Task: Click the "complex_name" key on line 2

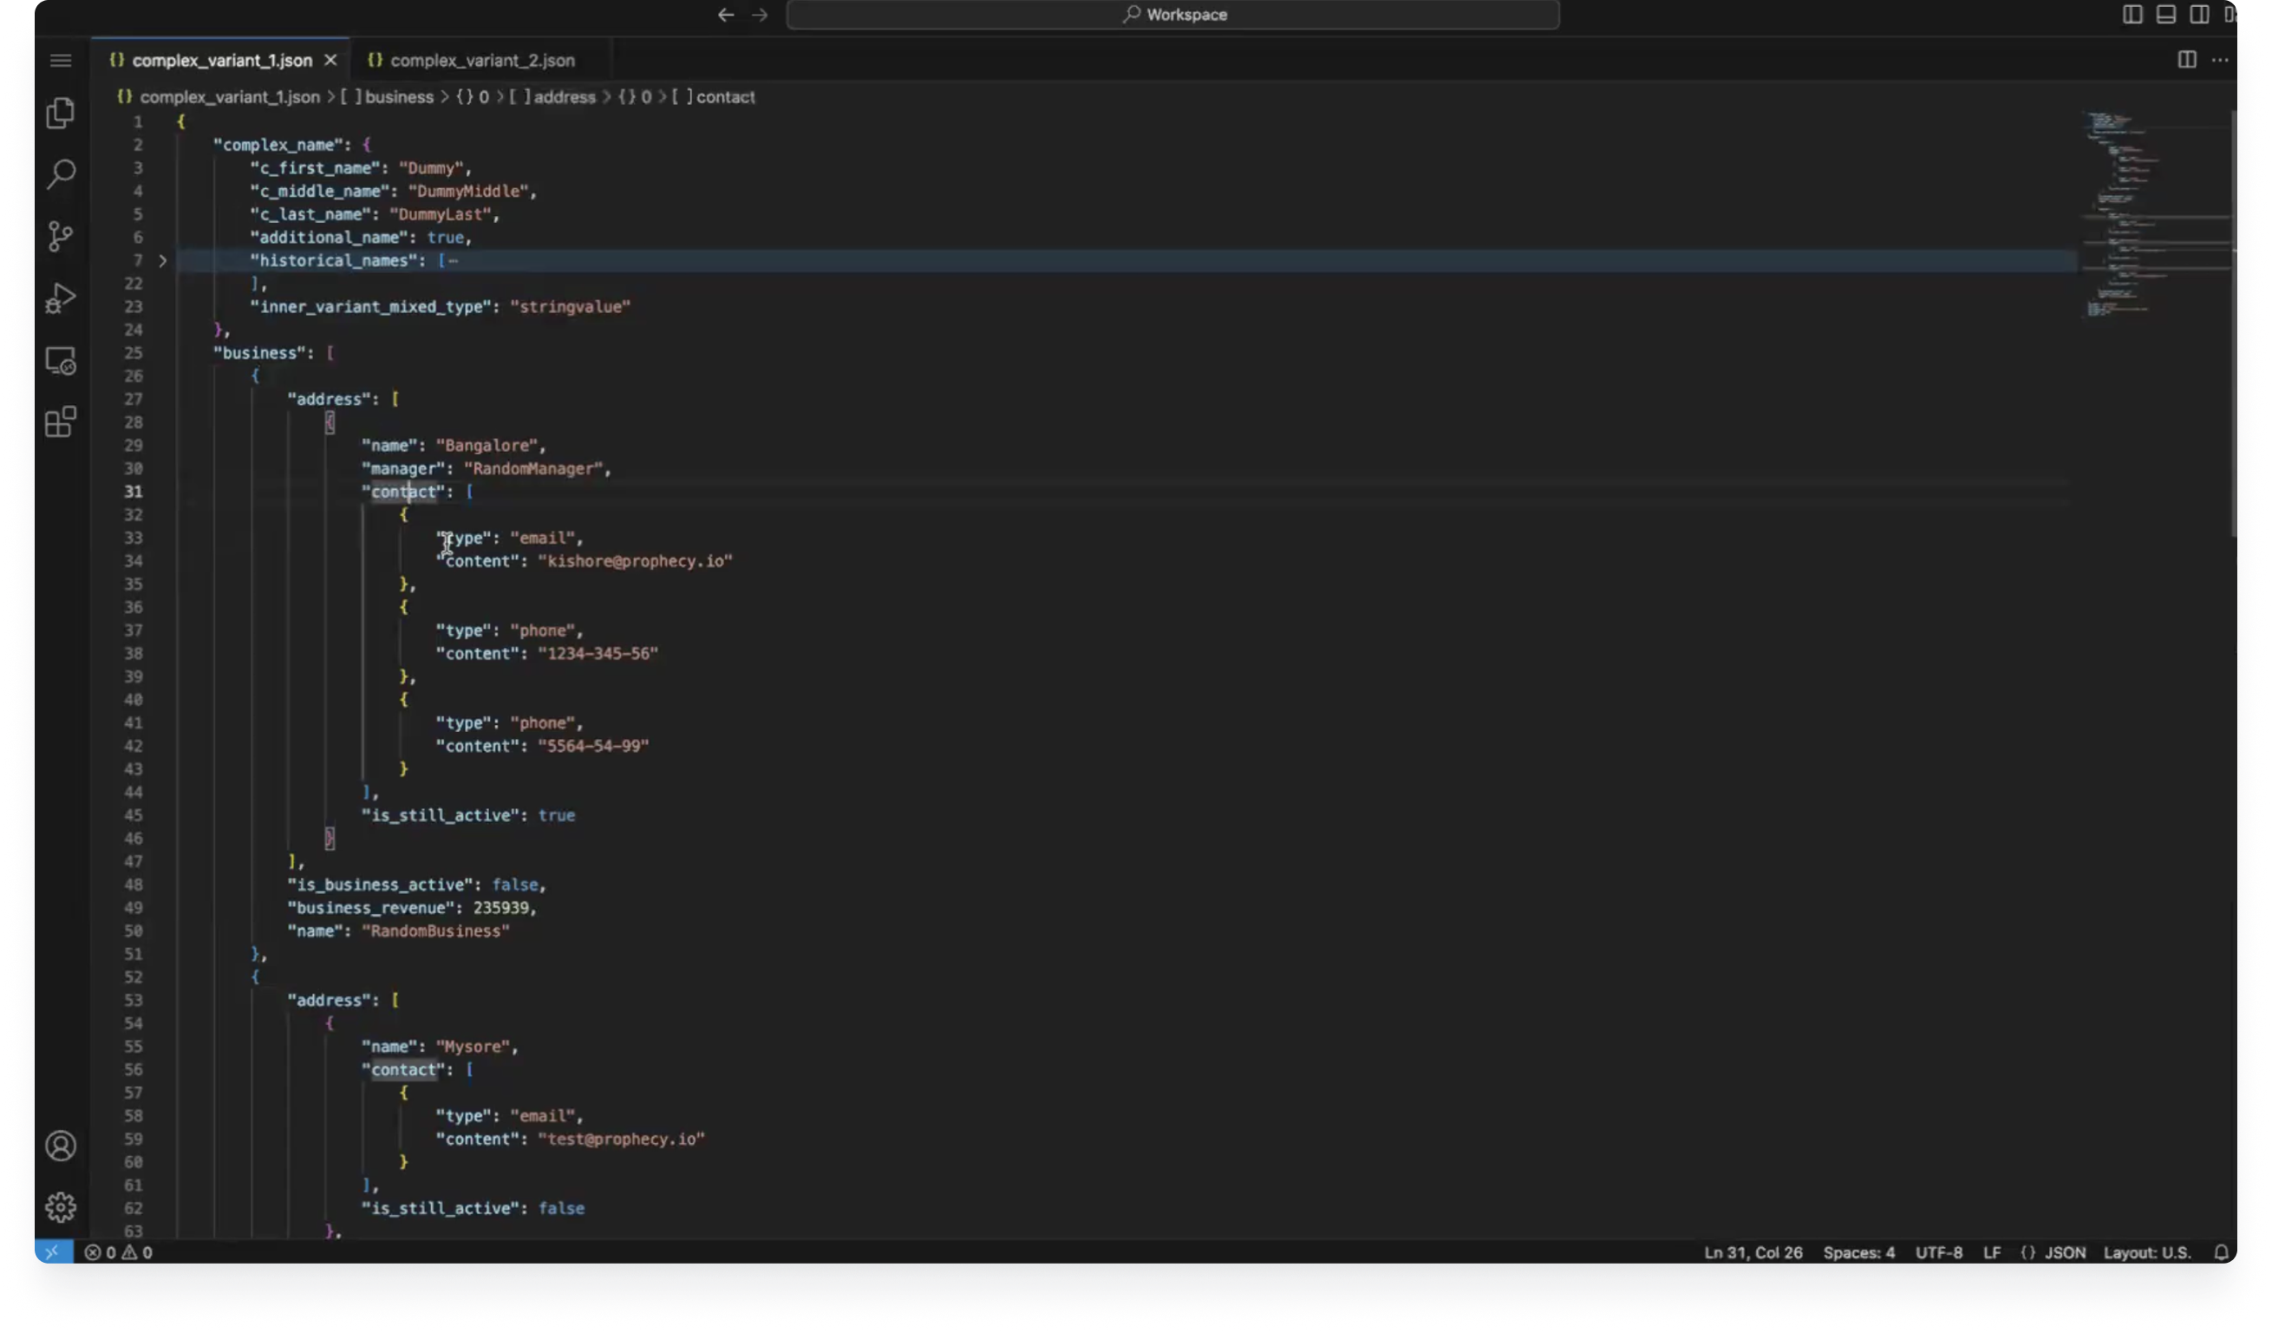Action: tap(277, 144)
